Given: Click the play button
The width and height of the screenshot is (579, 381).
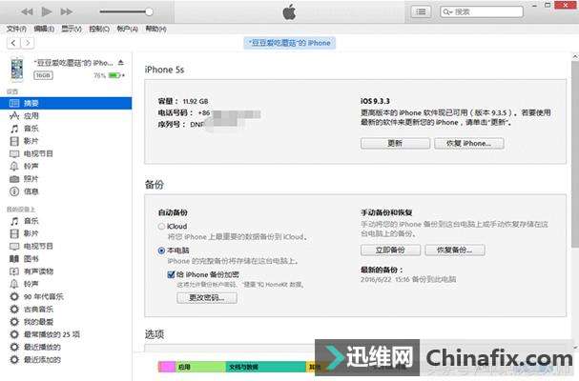Looking at the screenshot, I should pyautogui.click(x=46, y=11).
